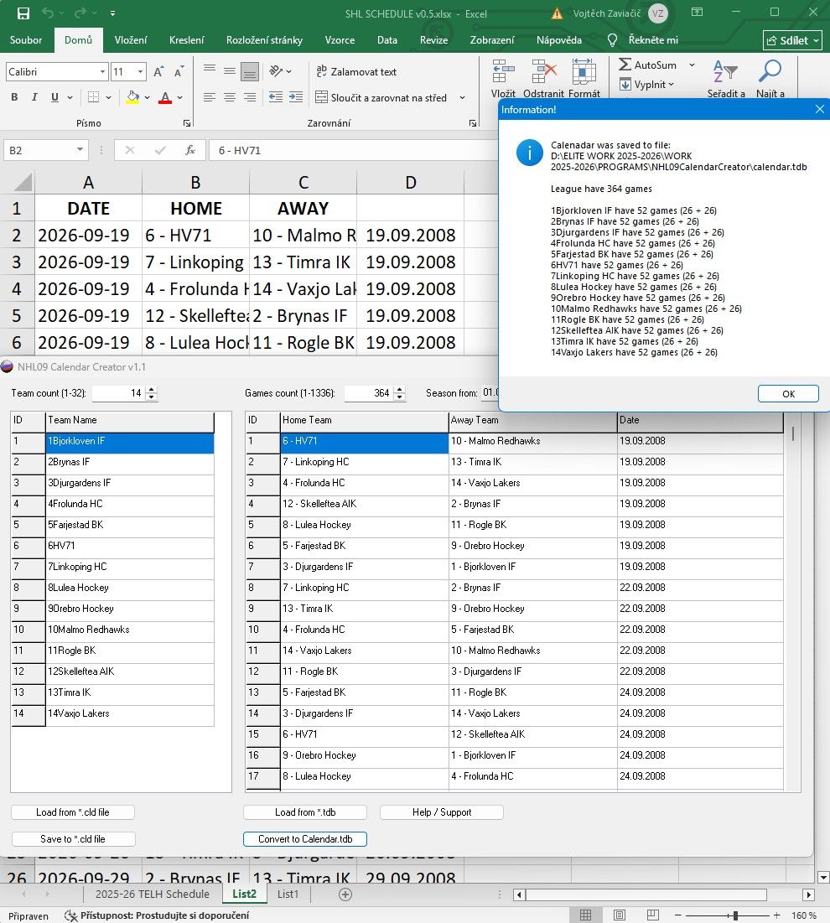
Task: Switch to Zobrazení ribbon tab
Action: 491,40
